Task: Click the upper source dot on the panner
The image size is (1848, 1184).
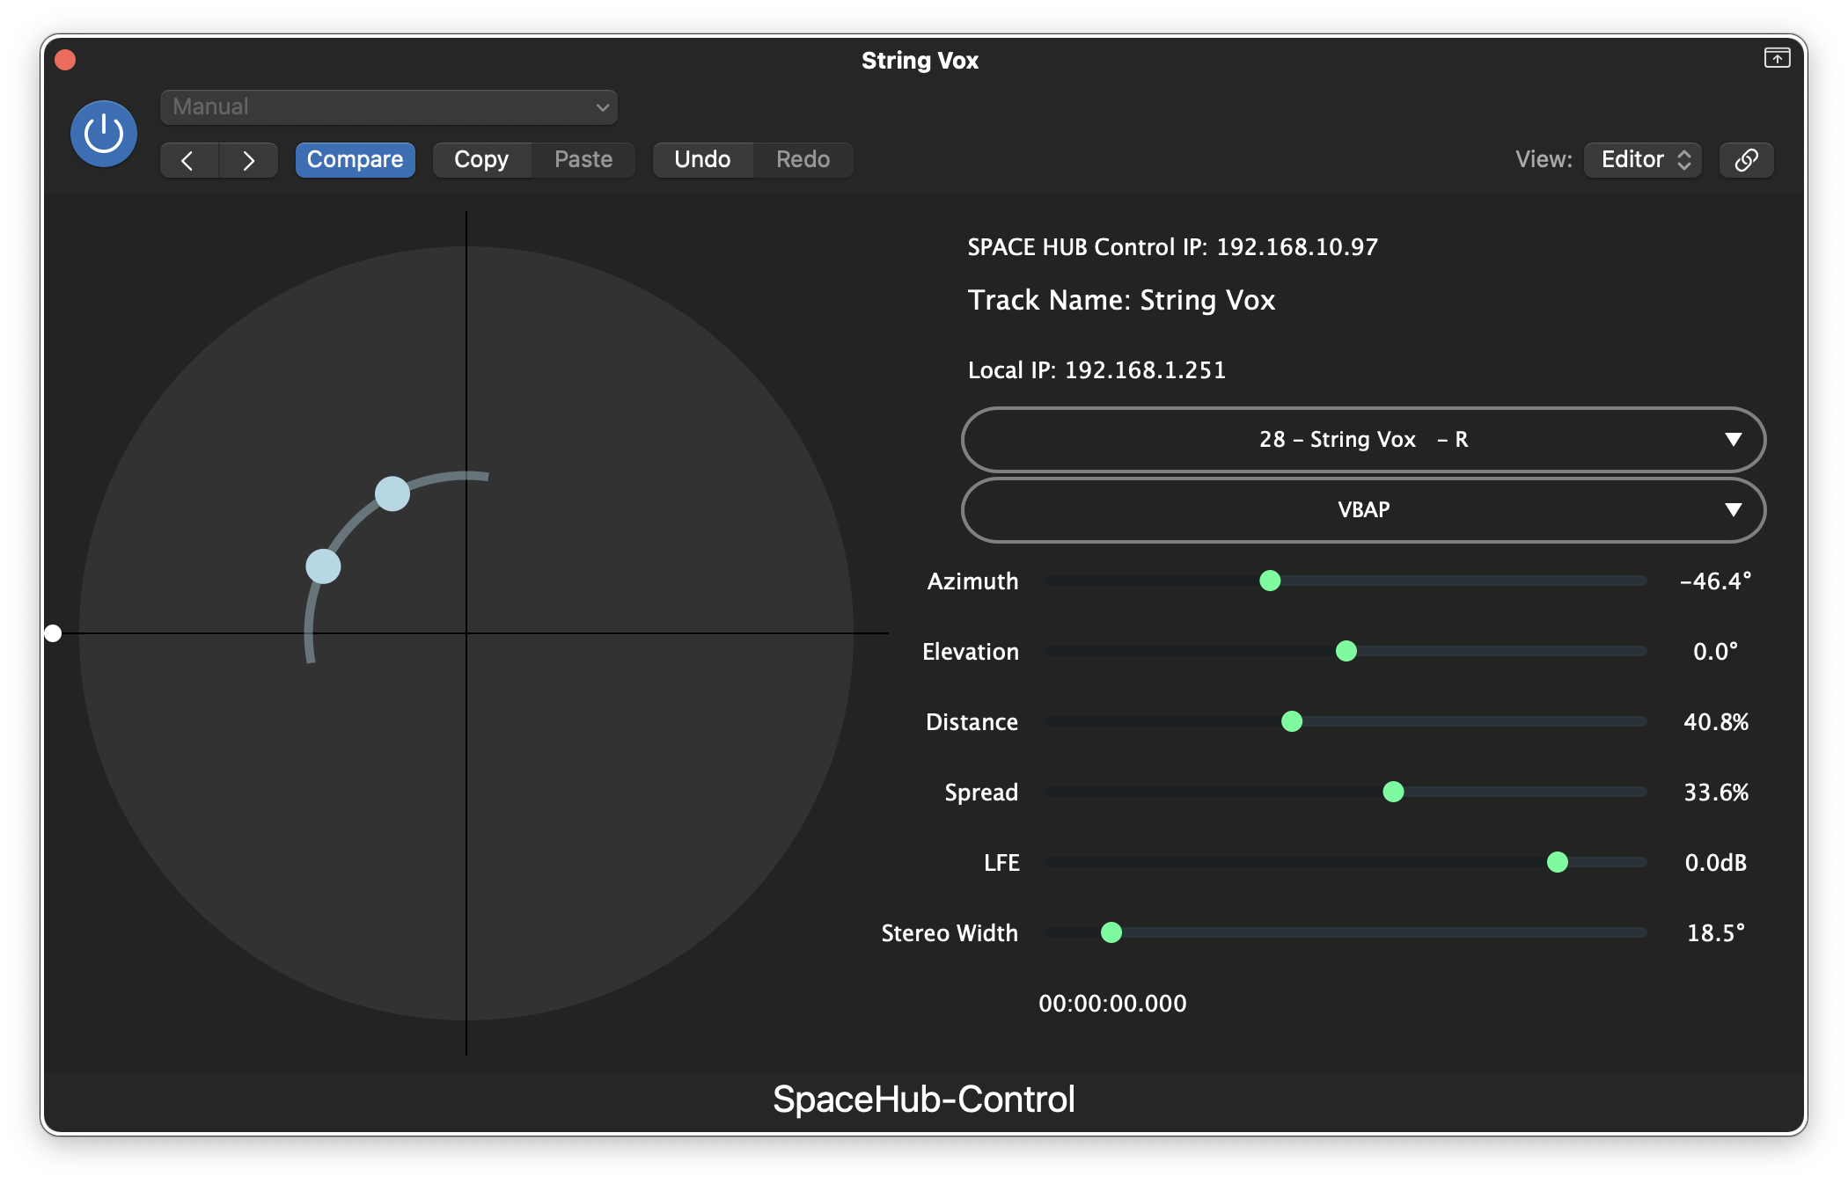Action: tap(392, 493)
